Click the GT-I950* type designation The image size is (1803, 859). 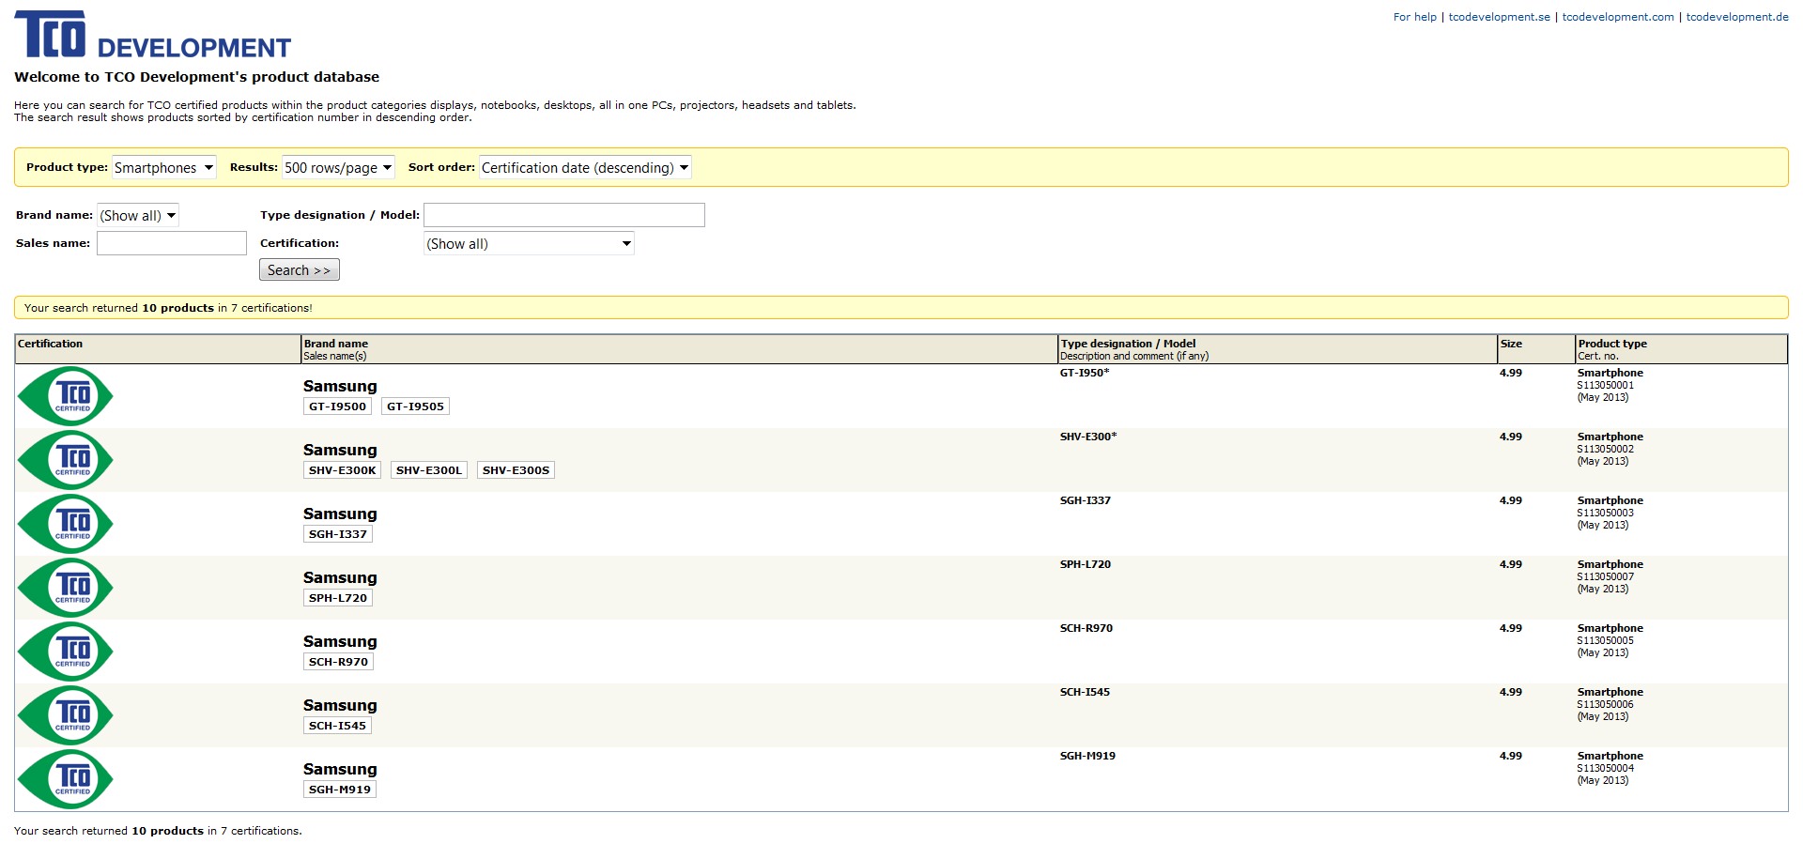pos(1085,373)
